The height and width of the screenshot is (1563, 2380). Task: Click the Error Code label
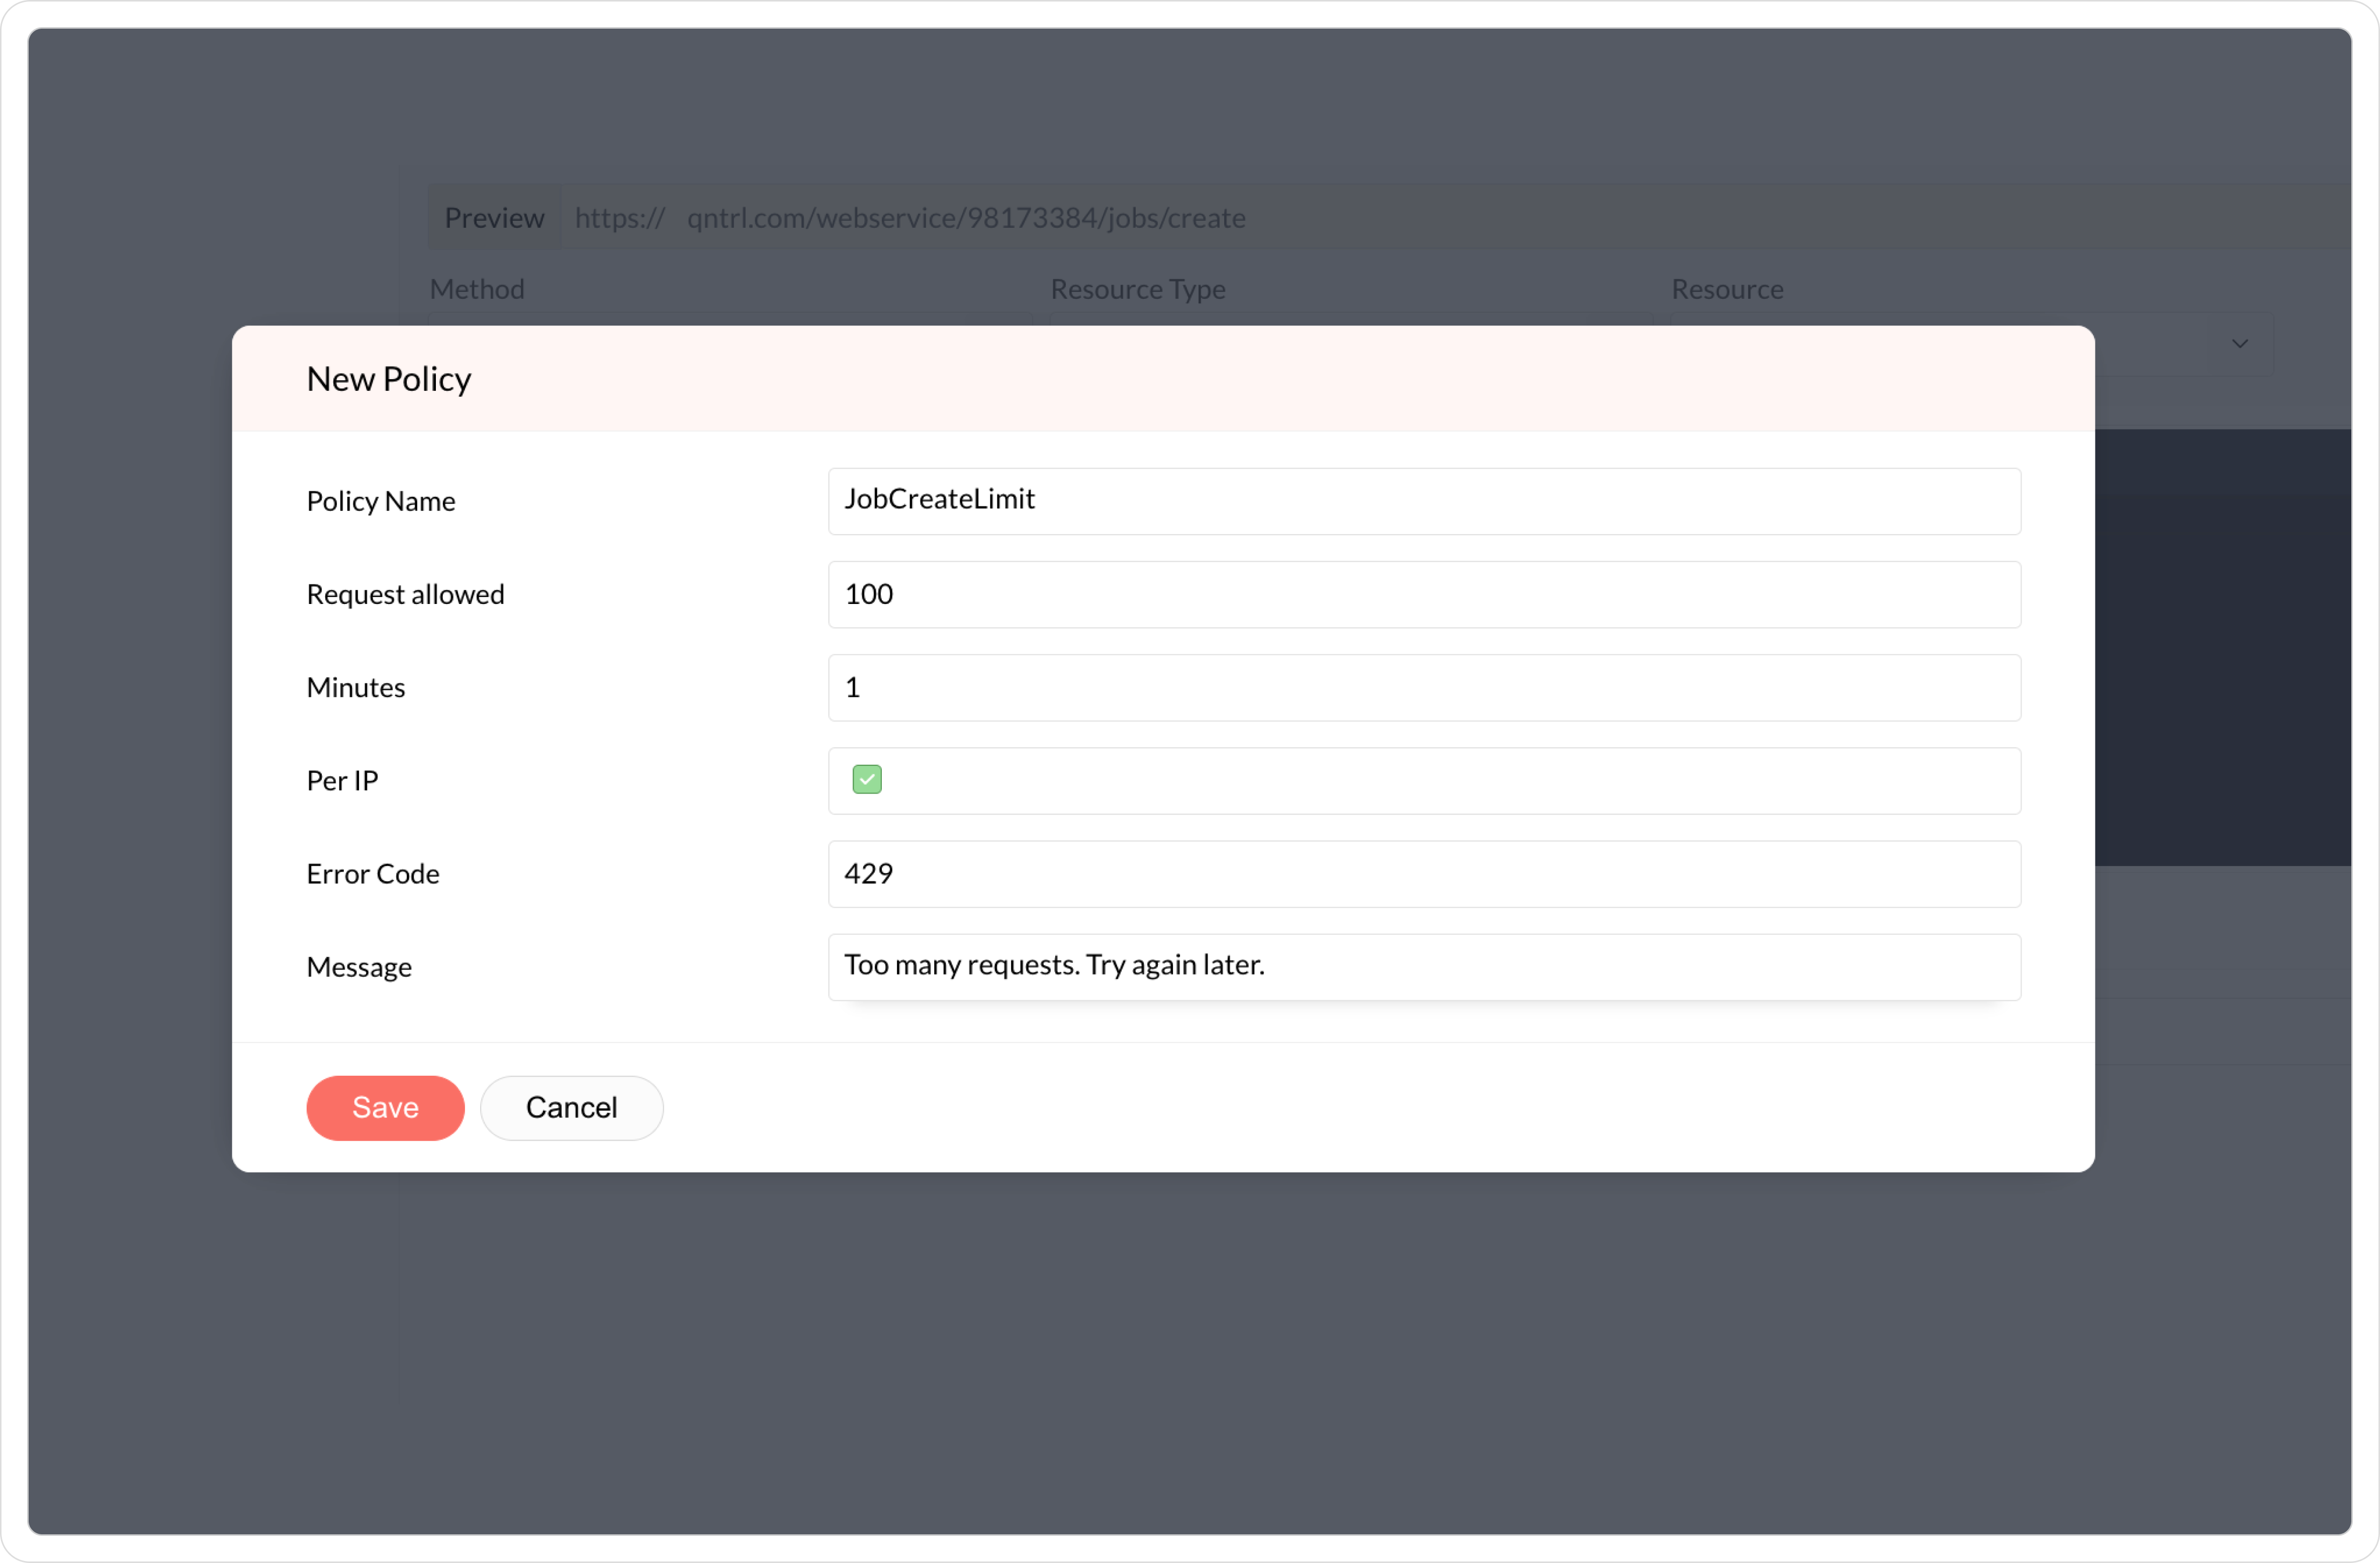[372, 874]
